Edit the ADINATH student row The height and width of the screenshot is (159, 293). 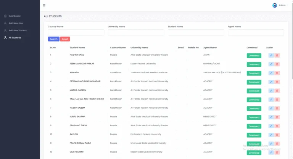point(271,73)
